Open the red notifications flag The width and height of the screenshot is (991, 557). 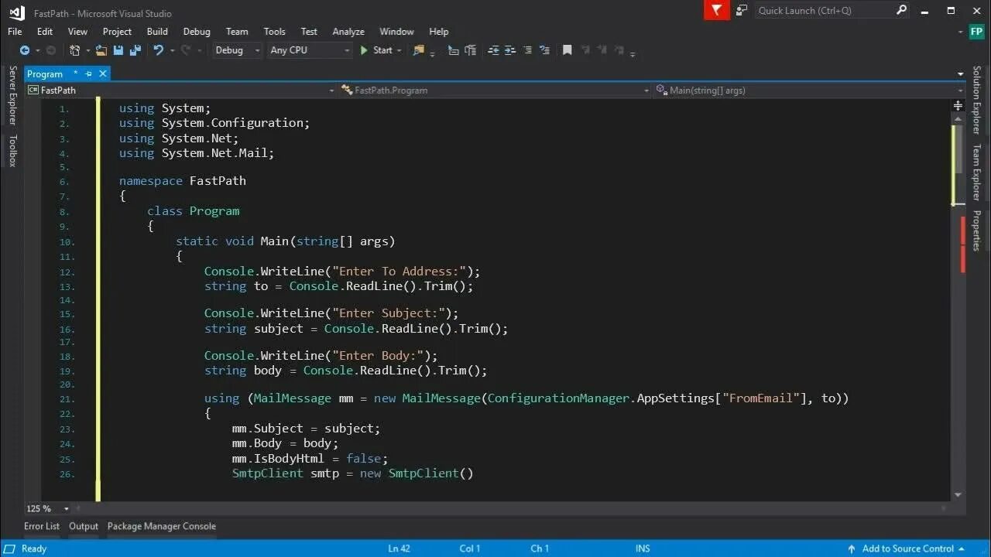[717, 10]
